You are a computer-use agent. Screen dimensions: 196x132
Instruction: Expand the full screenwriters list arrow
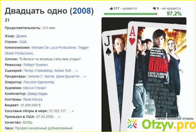coord(77,71)
